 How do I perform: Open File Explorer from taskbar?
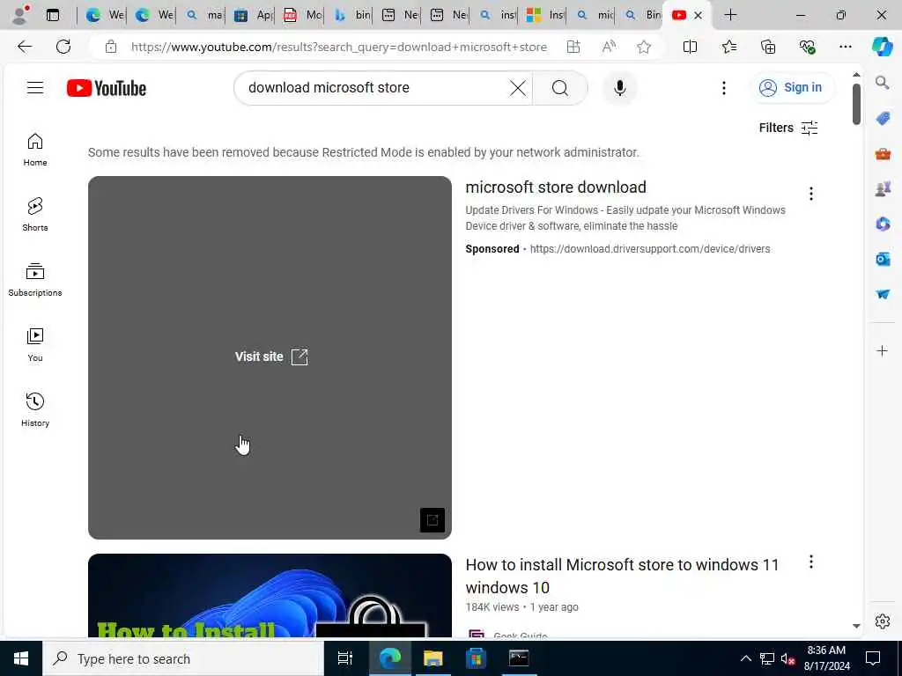click(x=433, y=658)
